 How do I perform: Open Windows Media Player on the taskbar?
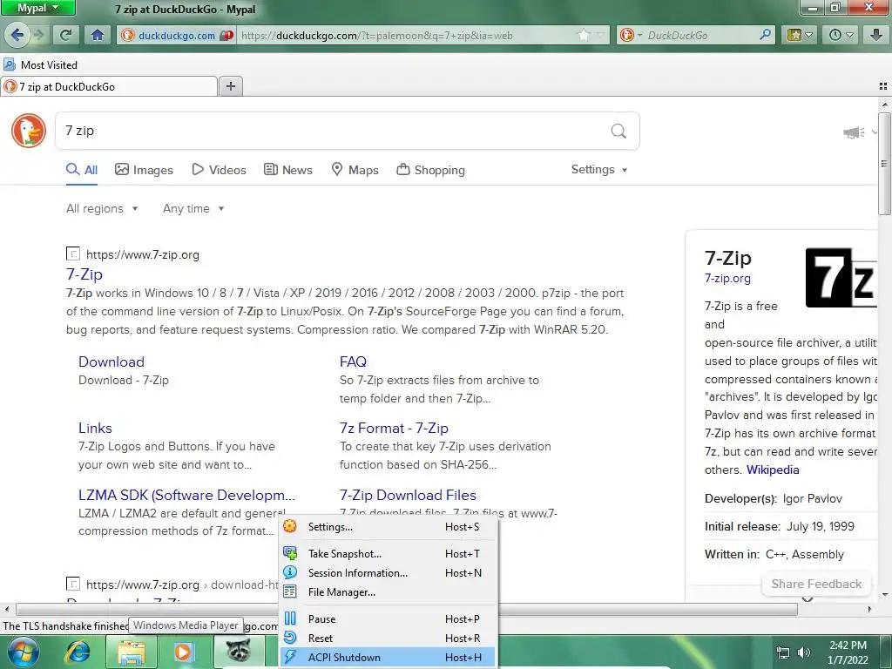(x=183, y=652)
